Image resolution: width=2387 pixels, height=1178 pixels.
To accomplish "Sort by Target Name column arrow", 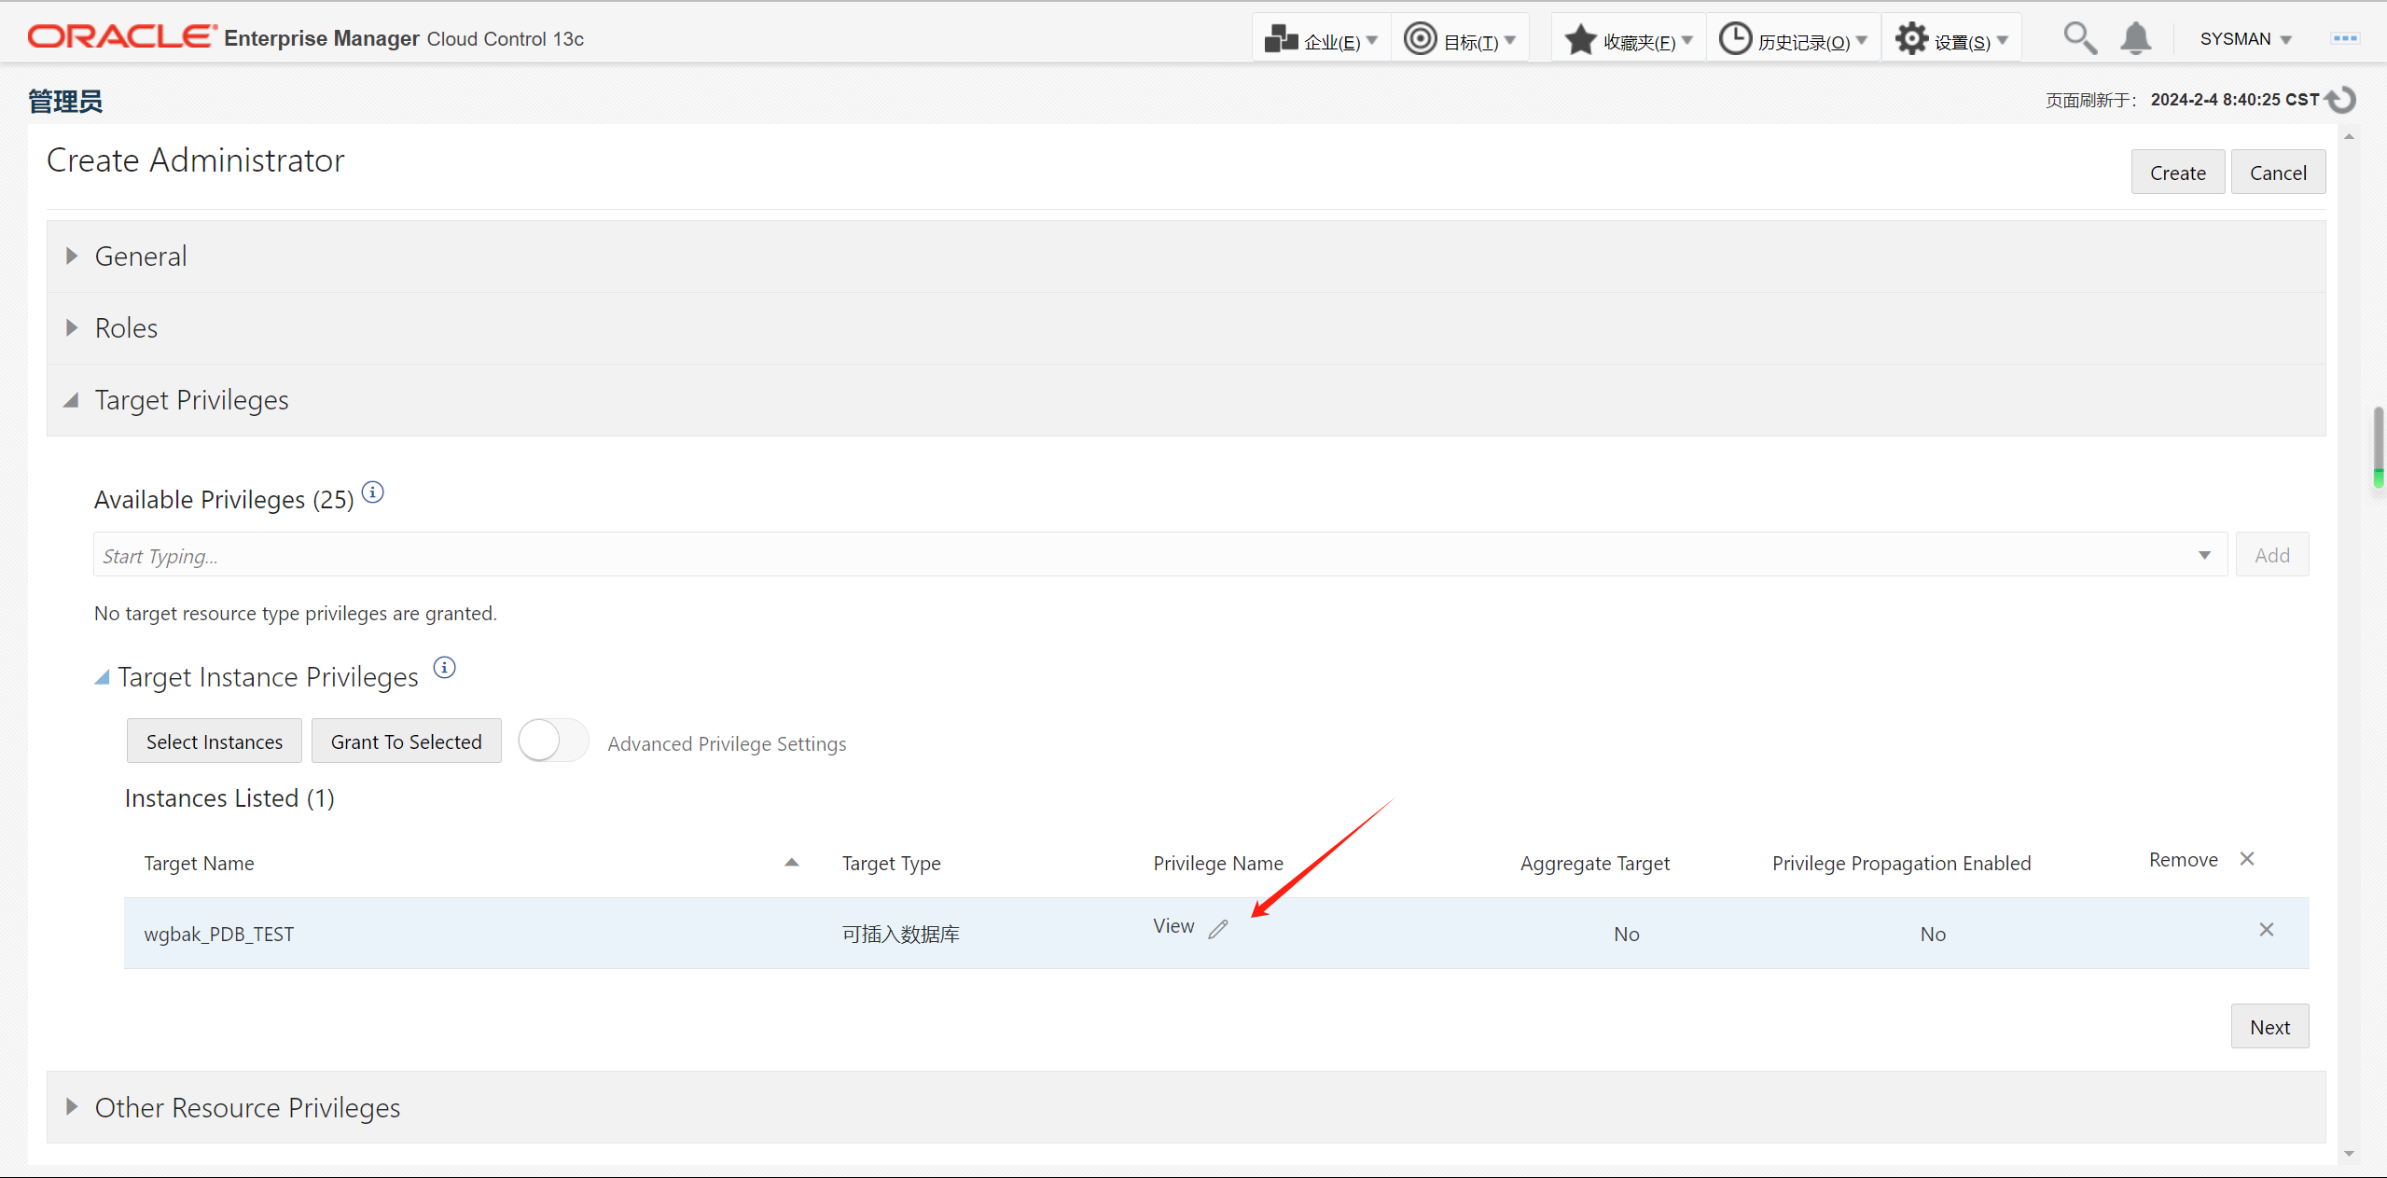I will click(x=791, y=863).
